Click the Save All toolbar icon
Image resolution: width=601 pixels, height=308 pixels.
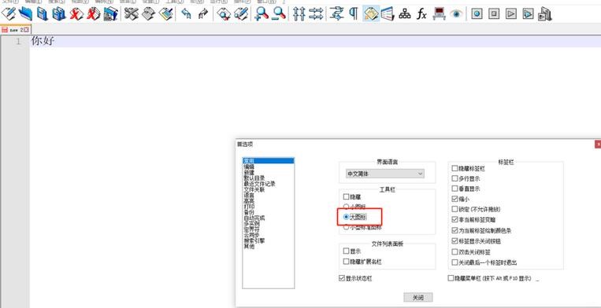(x=59, y=14)
